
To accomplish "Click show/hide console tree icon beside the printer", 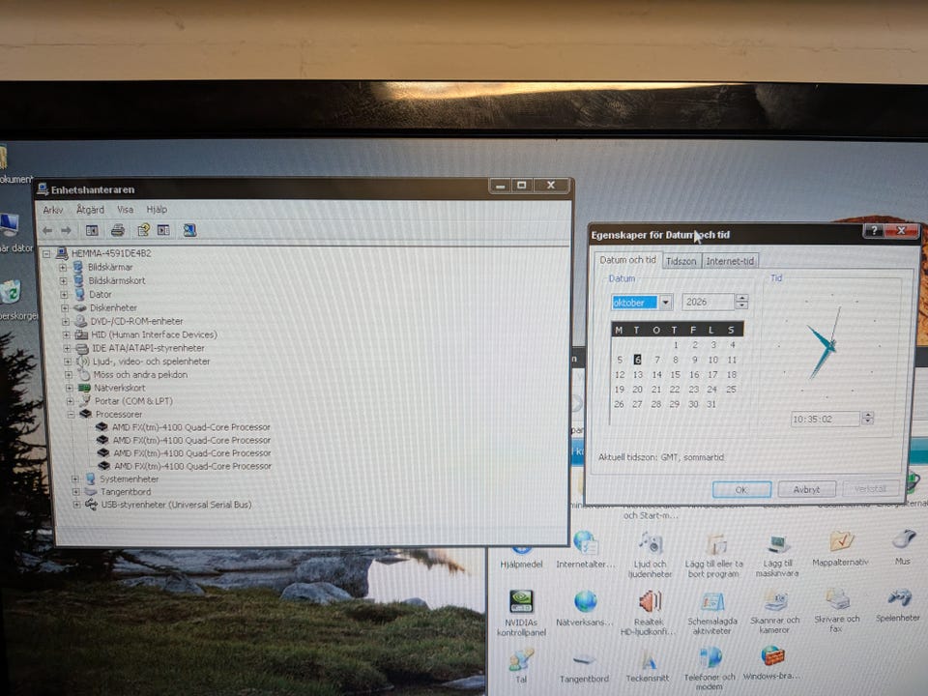I will point(92,230).
